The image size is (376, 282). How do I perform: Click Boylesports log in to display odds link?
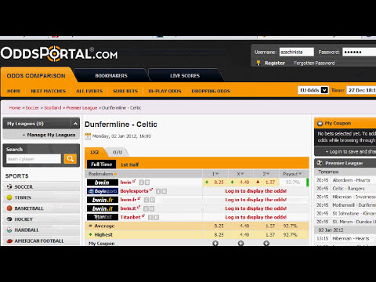(256, 191)
